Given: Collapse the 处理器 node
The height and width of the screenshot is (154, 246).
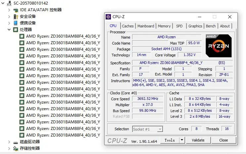Looking at the screenshot, I should tap(9, 30).
